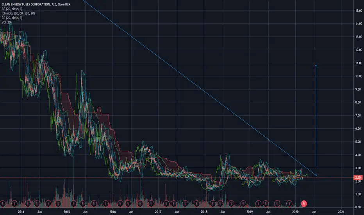The height and width of the screenshot is (215, 364).
Task: Click the 3.00 price axis label
Action: point(359,168)
